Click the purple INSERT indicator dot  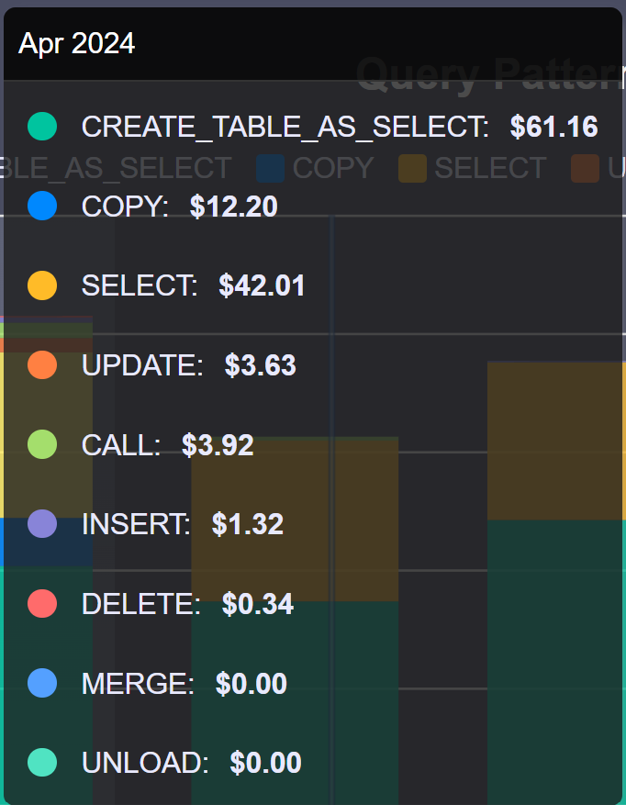coord(41,524)
